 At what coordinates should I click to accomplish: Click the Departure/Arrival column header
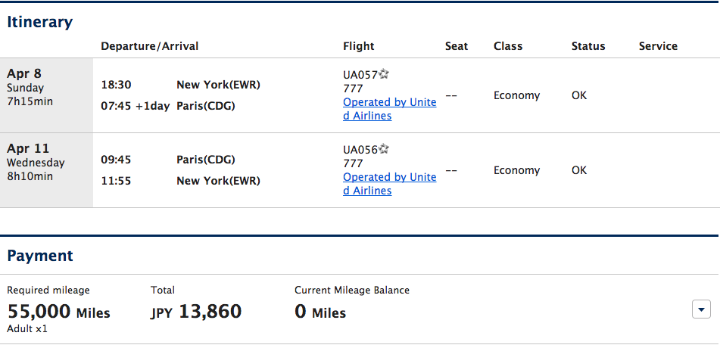coord(150,46)
